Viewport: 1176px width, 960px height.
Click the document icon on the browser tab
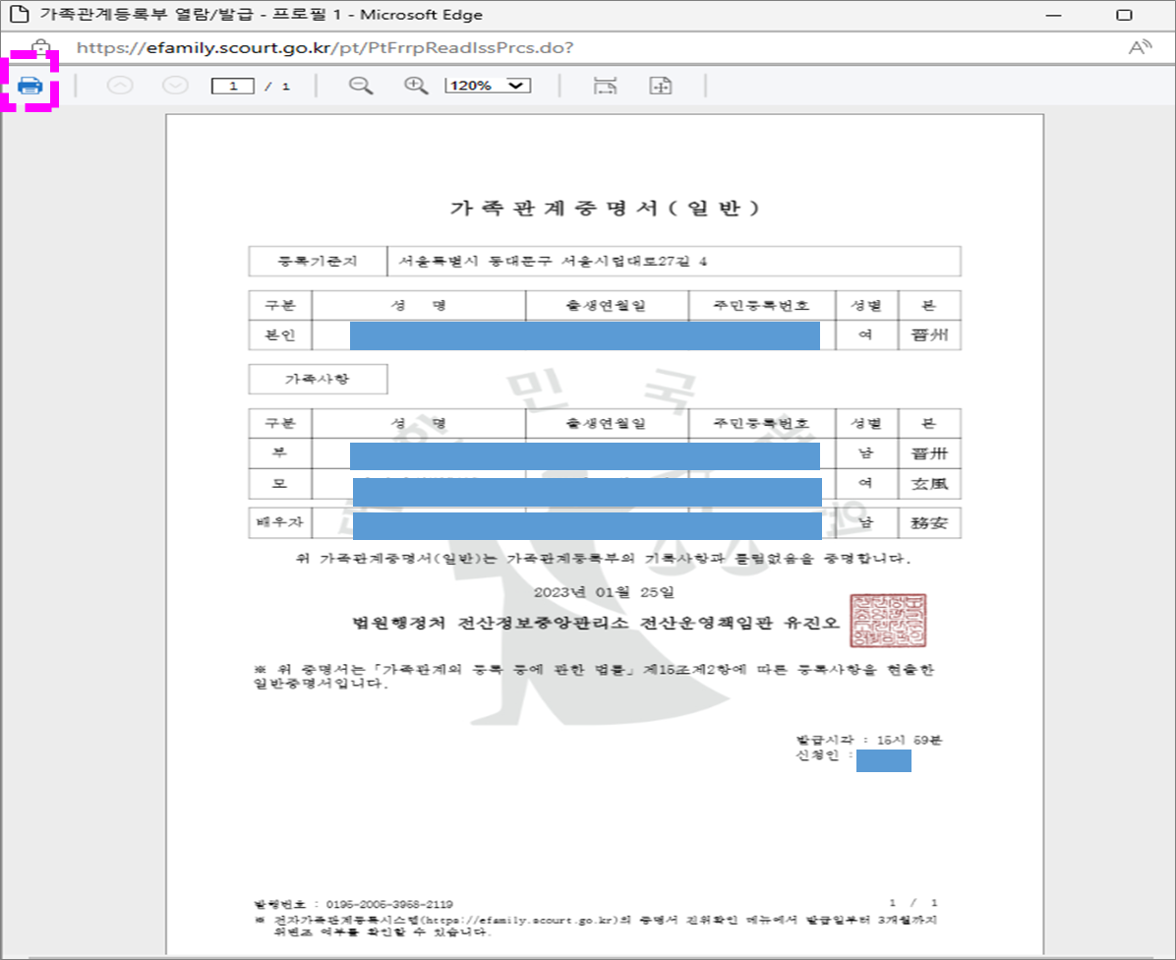click(x=16, y=14)
